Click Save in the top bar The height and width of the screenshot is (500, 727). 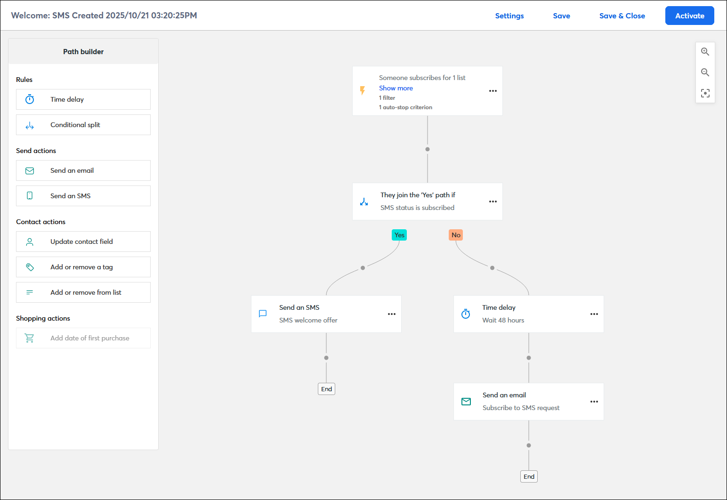coord(561,16)
